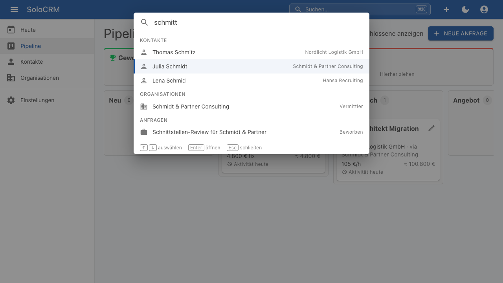Click the magnifier icon in the search dialog
This screenshot has width=503, height=283.
145,22
